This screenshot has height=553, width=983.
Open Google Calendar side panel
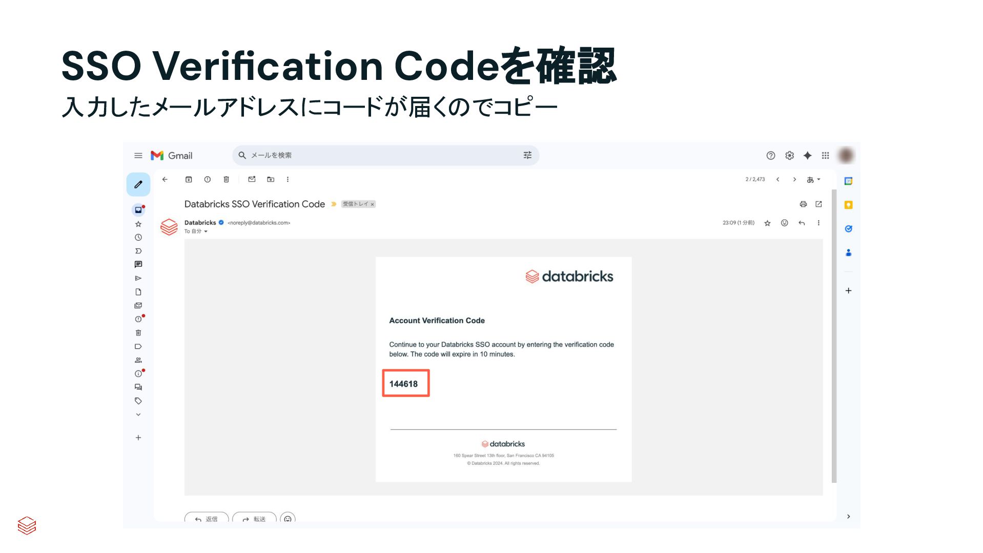coord(848,181)
